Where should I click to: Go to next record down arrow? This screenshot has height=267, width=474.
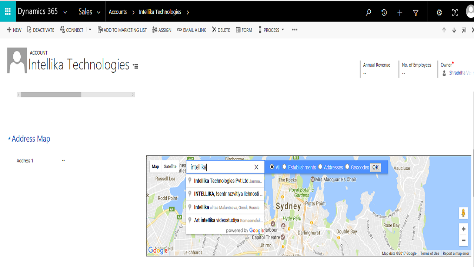click(454, 30)
